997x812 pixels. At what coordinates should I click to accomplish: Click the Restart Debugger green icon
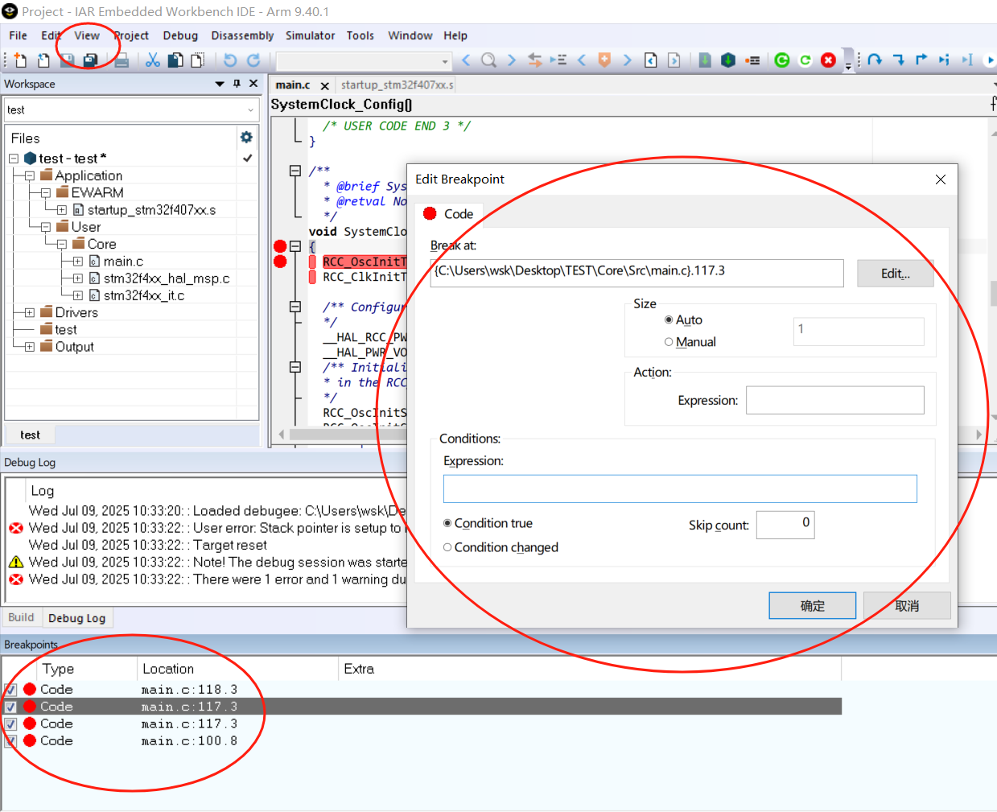click(782, 60)
